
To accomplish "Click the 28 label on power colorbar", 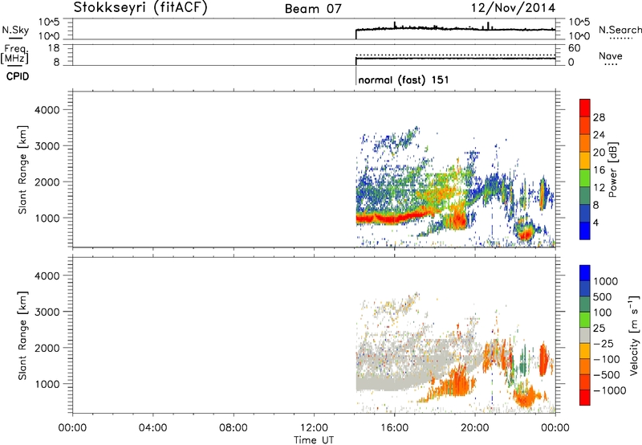I will click(599, 117).
